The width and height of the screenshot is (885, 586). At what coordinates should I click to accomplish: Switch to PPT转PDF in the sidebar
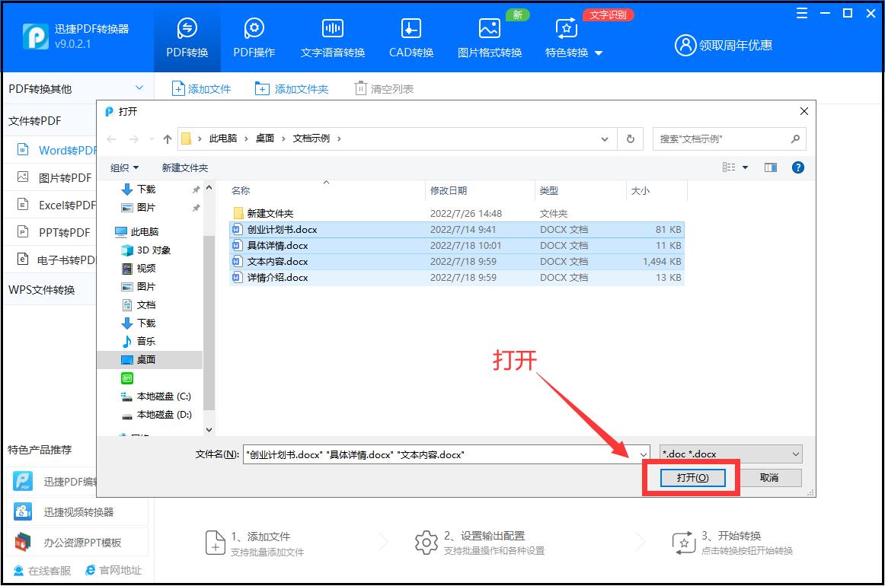click(x=53, y=233)
